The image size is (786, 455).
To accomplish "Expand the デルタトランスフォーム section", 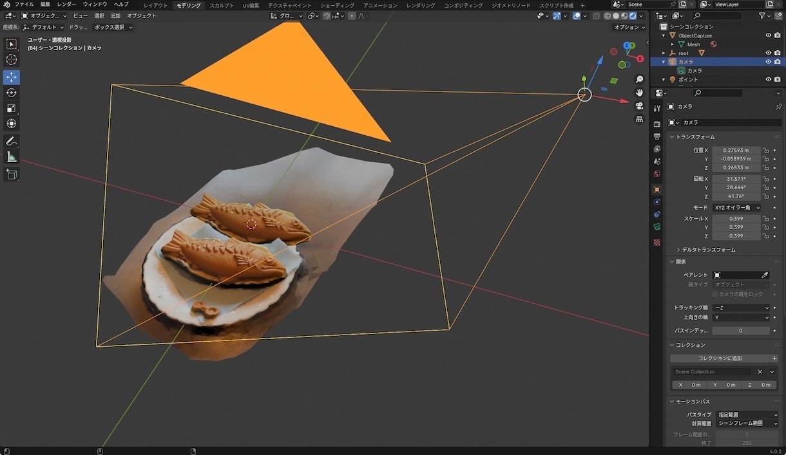I will 709,250.
